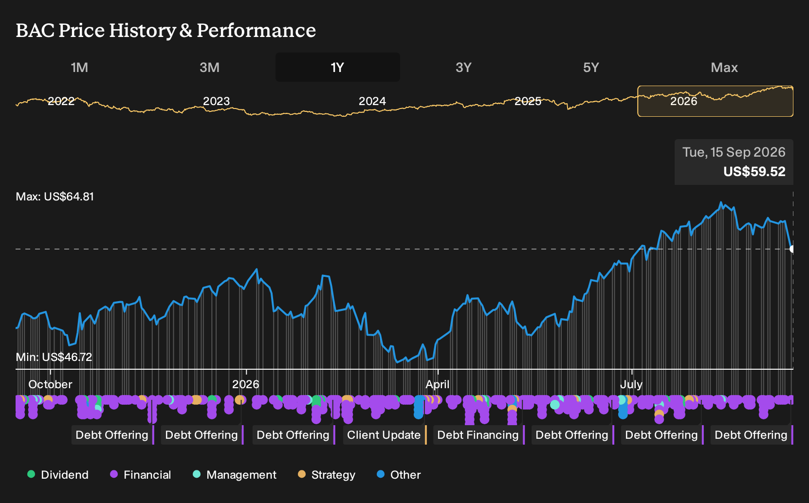Viewport: 809px width, 503px height.
Task: Select the 3M time range tab
Action: click(209, 67)
